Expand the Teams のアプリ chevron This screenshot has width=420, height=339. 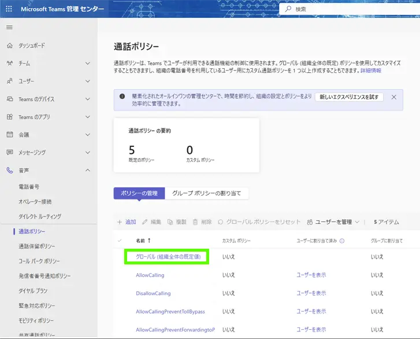[88, 117]
